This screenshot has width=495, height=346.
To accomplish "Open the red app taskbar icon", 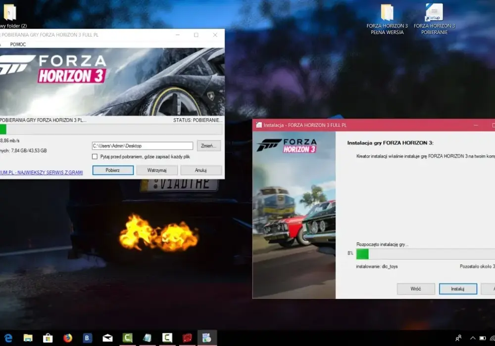I will (x=187, y=338).
